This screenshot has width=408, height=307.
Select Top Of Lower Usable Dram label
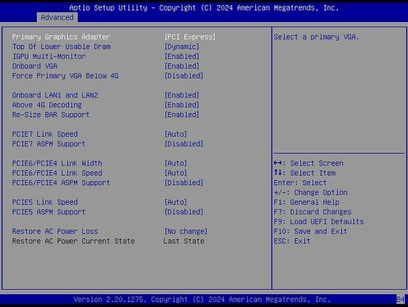61,47
